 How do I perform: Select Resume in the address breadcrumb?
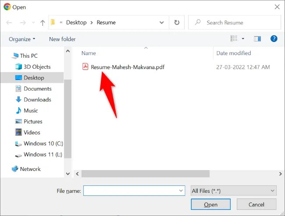click(x=106, y=22)
